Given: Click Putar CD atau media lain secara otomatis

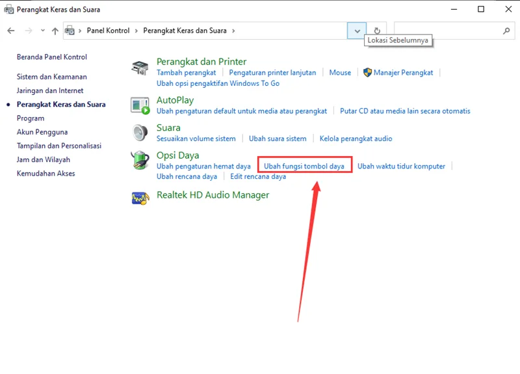Looking at the screenshot, I should click(x=405, y=111).
